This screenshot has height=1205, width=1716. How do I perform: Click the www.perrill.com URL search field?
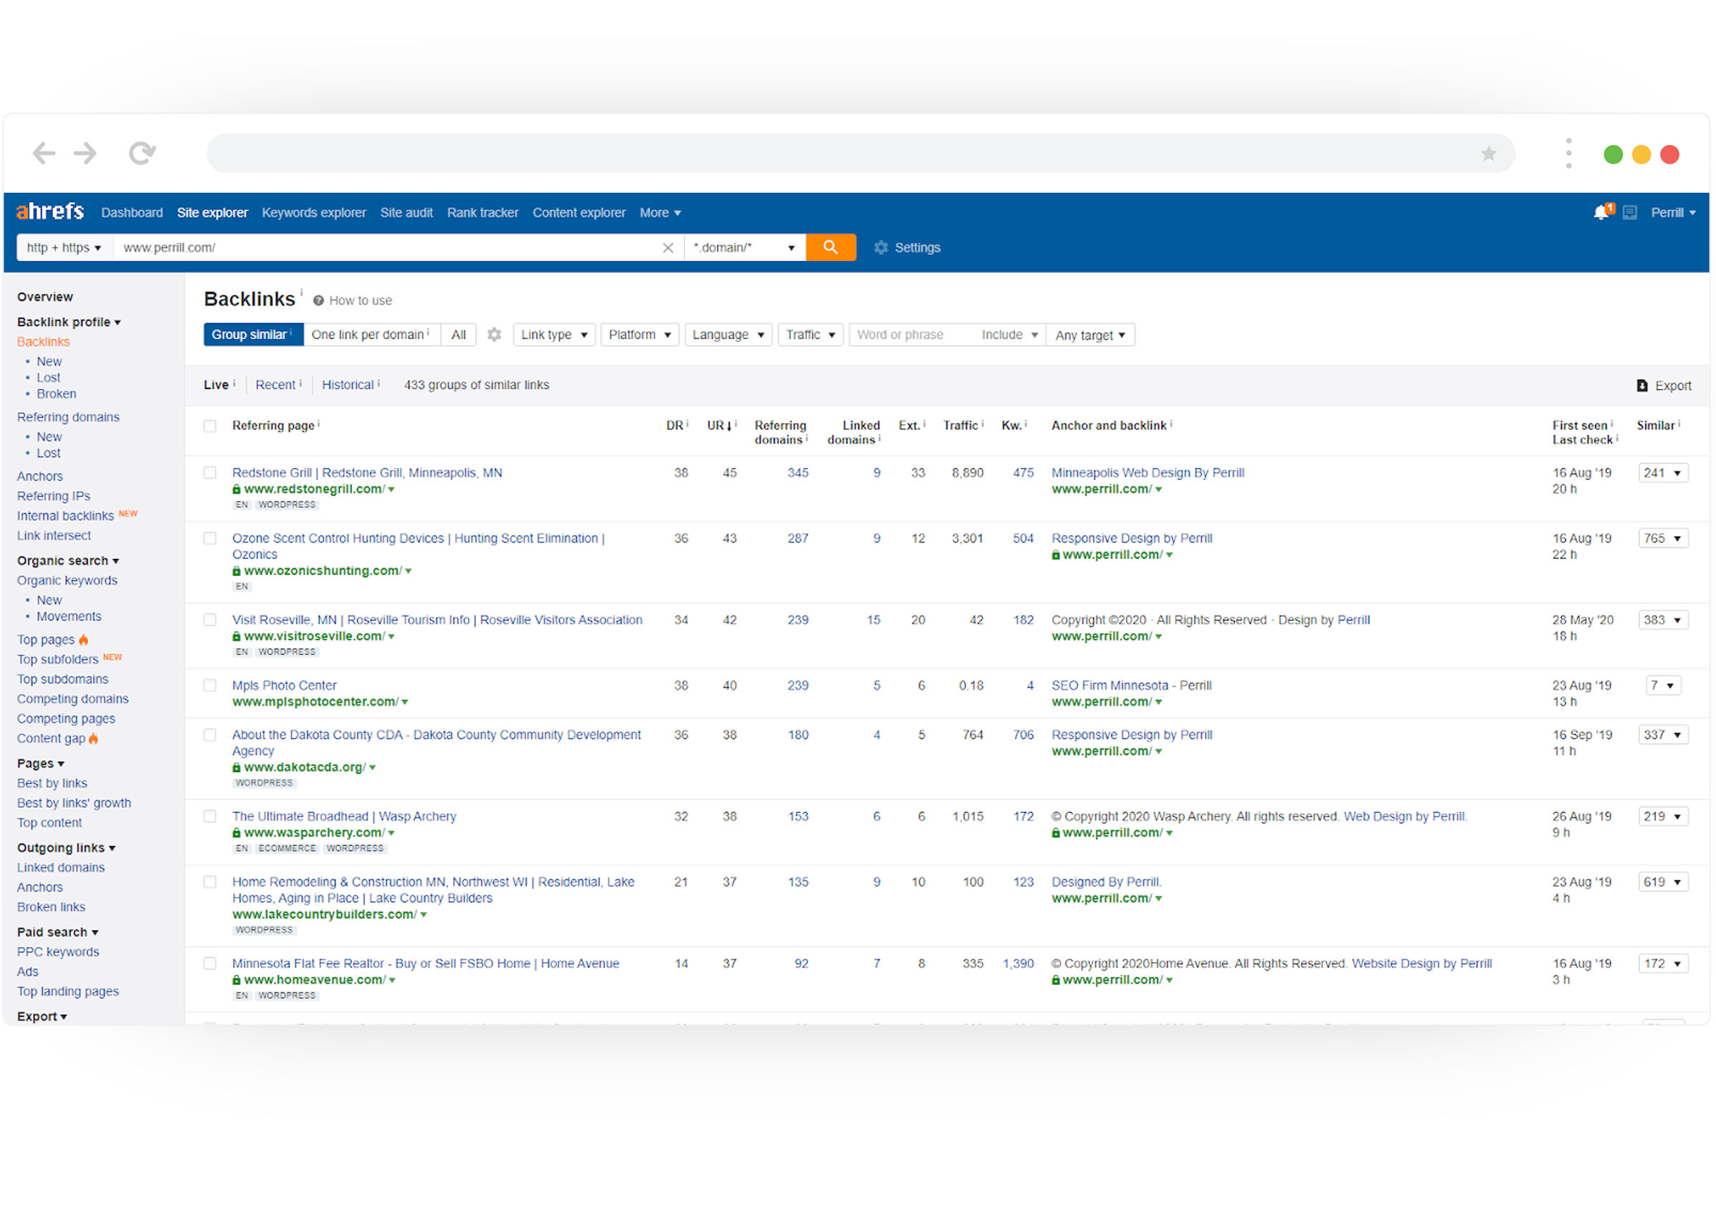tap(386, 247)
